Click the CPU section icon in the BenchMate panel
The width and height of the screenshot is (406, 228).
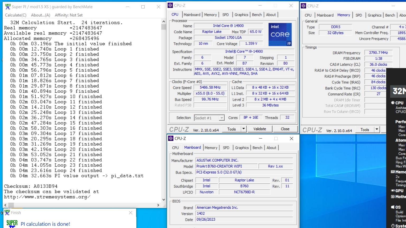pyautogui.click(x=393, y=103)
